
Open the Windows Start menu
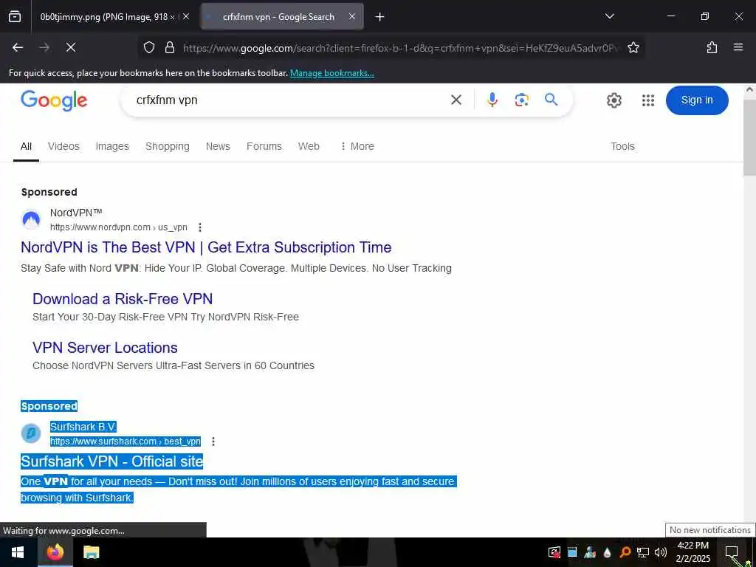click(18, 552)
